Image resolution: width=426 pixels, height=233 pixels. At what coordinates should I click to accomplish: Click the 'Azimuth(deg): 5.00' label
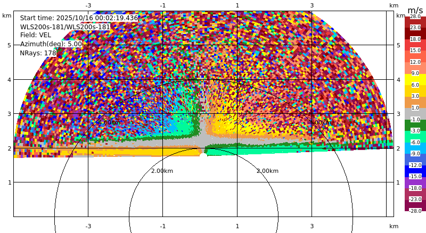[x=51, y=44]
